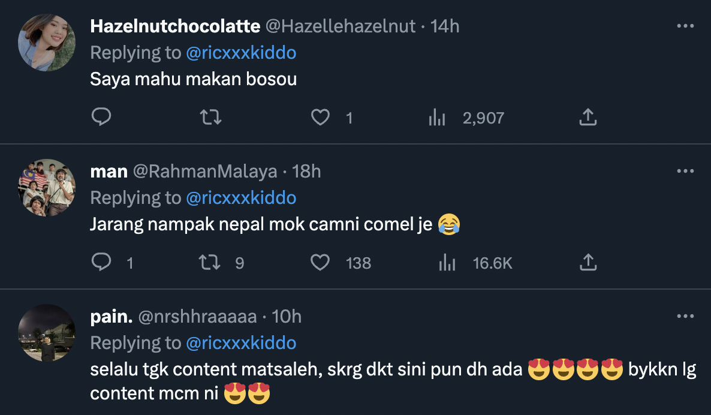Open more options for man's tweet
This screenshot has width=711, height=415.
coord(685,172)
